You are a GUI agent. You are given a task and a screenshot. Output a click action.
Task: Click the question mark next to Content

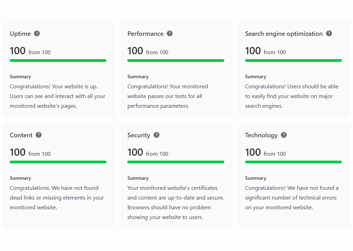click(39, 135)
